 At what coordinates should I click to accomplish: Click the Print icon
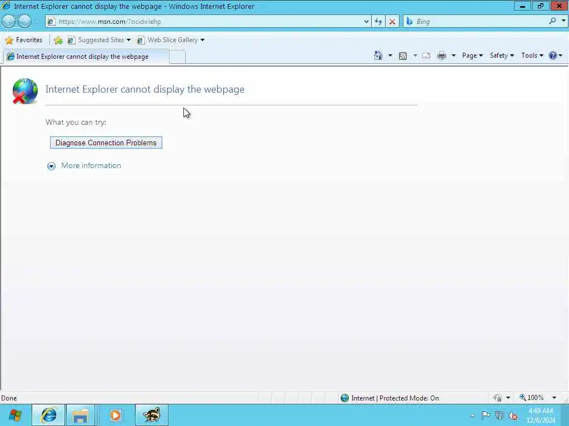pyautogui.click(x=442, y=56)
